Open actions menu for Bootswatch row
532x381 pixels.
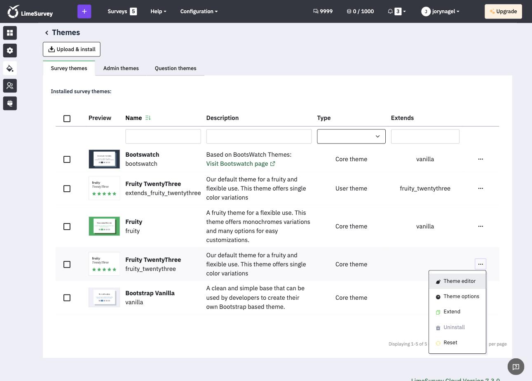coord(480,159)
